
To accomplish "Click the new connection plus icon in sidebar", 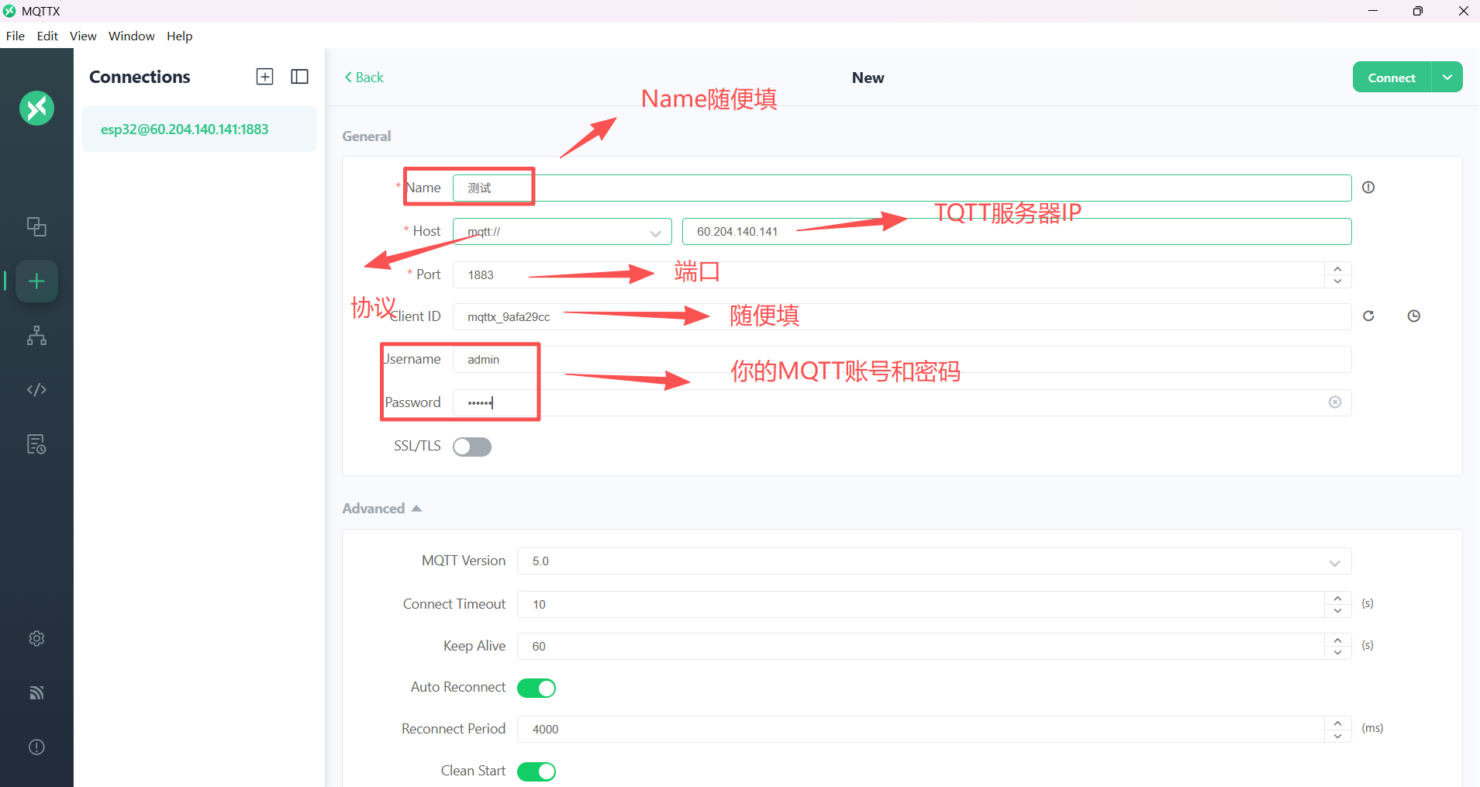I will (36, 281).
